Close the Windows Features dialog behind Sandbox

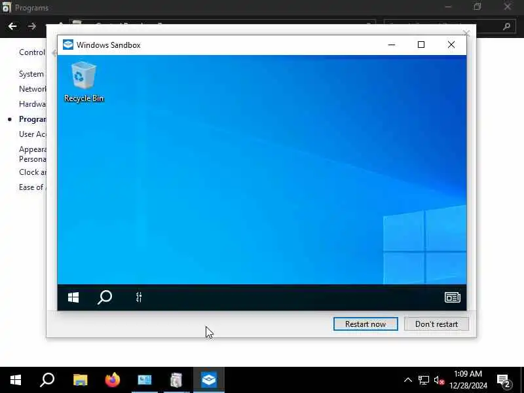pos(466,33)
